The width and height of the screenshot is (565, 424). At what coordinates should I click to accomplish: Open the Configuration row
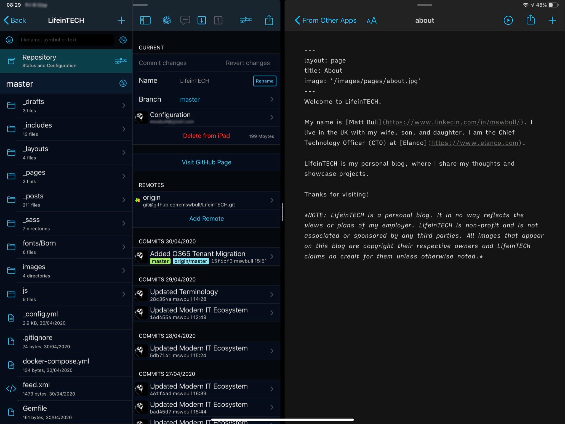[206, 118]
